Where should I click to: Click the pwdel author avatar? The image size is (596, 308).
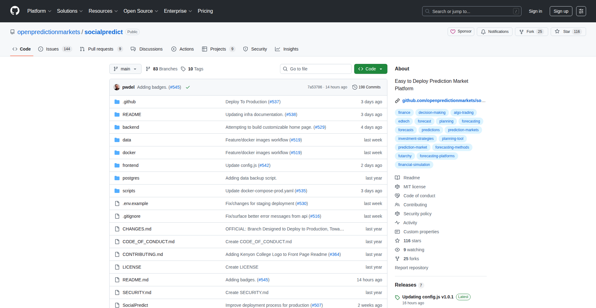[x=117, y=87]
